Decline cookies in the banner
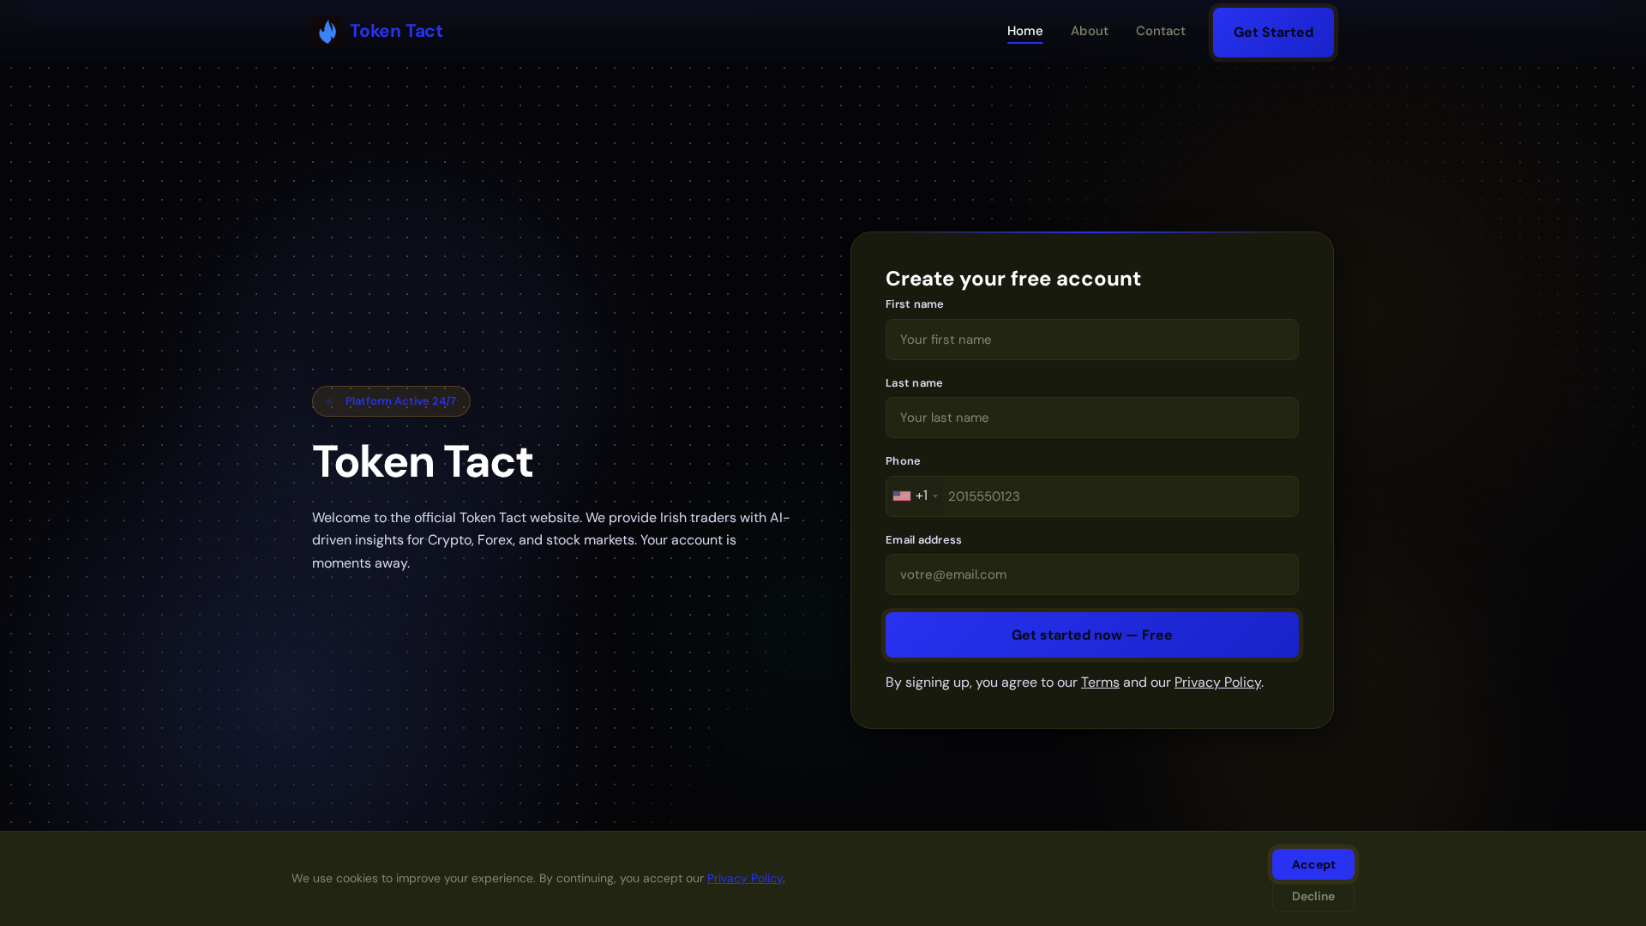1646x926 pixels. tap(1313, 896)
